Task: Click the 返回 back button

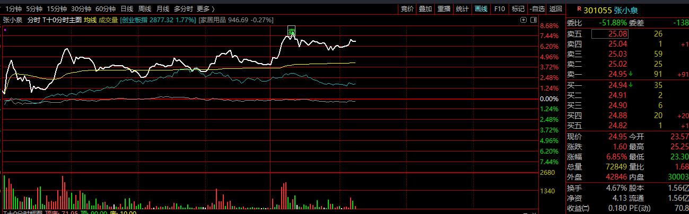Action: pyautogui.click(x=555, y=9)
